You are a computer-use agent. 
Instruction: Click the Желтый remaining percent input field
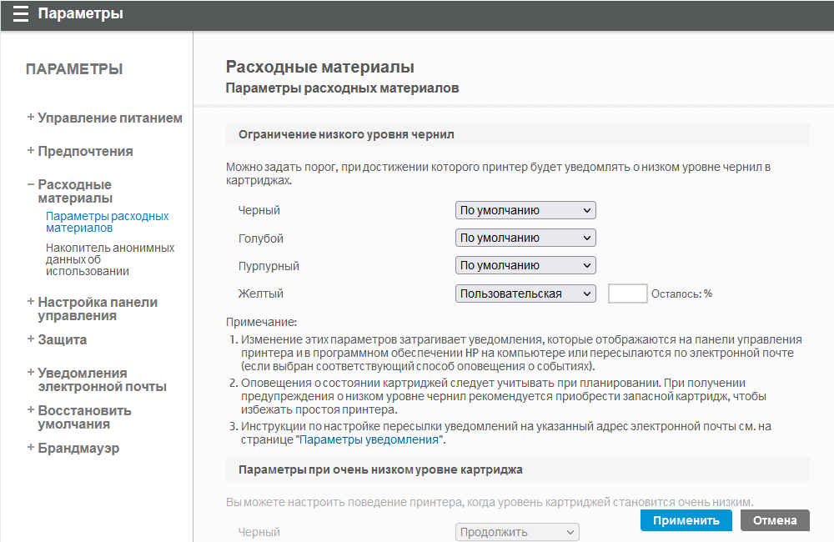(628, 294)
